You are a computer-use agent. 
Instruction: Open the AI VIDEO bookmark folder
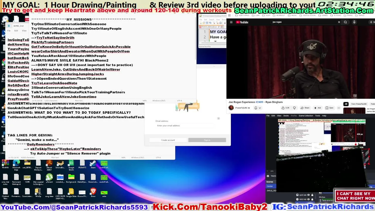point(336,15)
